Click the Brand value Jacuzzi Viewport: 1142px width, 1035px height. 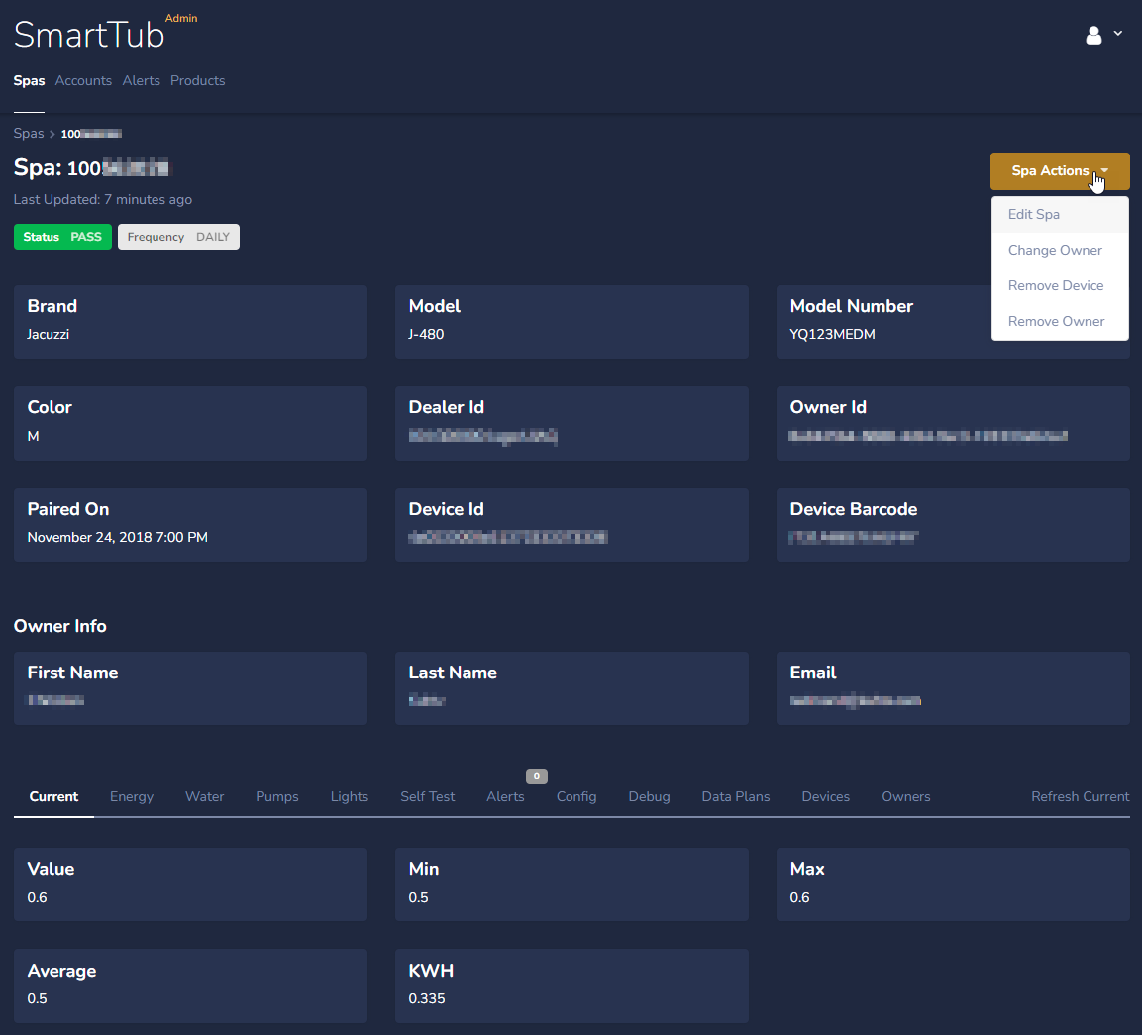(x=49, y=335)
